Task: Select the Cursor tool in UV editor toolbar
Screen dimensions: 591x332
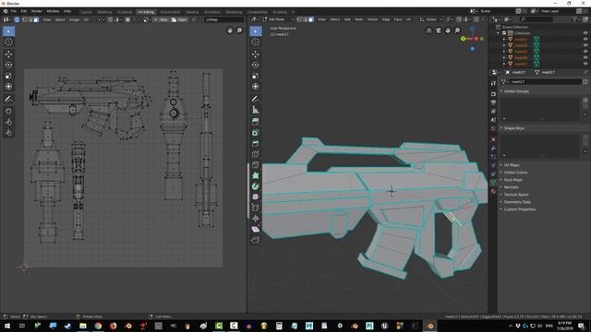Action: coord(8,42)
